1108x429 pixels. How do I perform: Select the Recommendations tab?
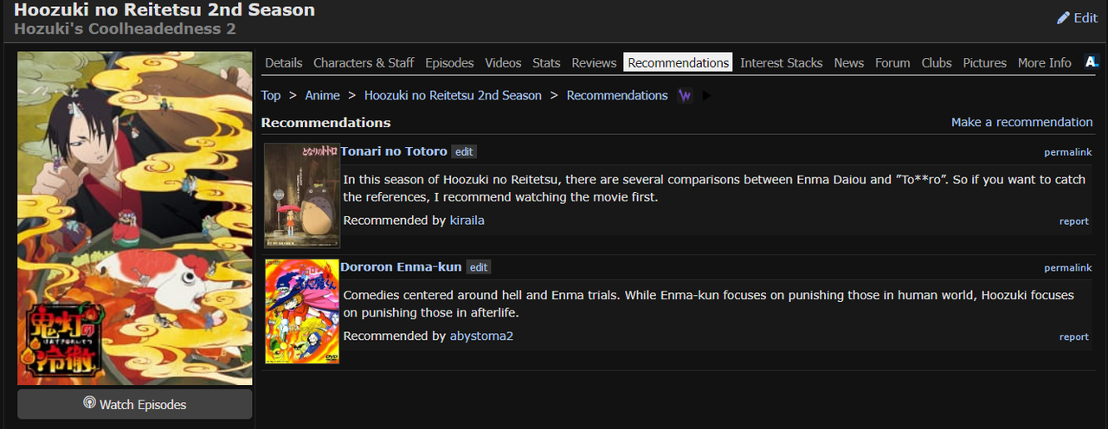678,62
